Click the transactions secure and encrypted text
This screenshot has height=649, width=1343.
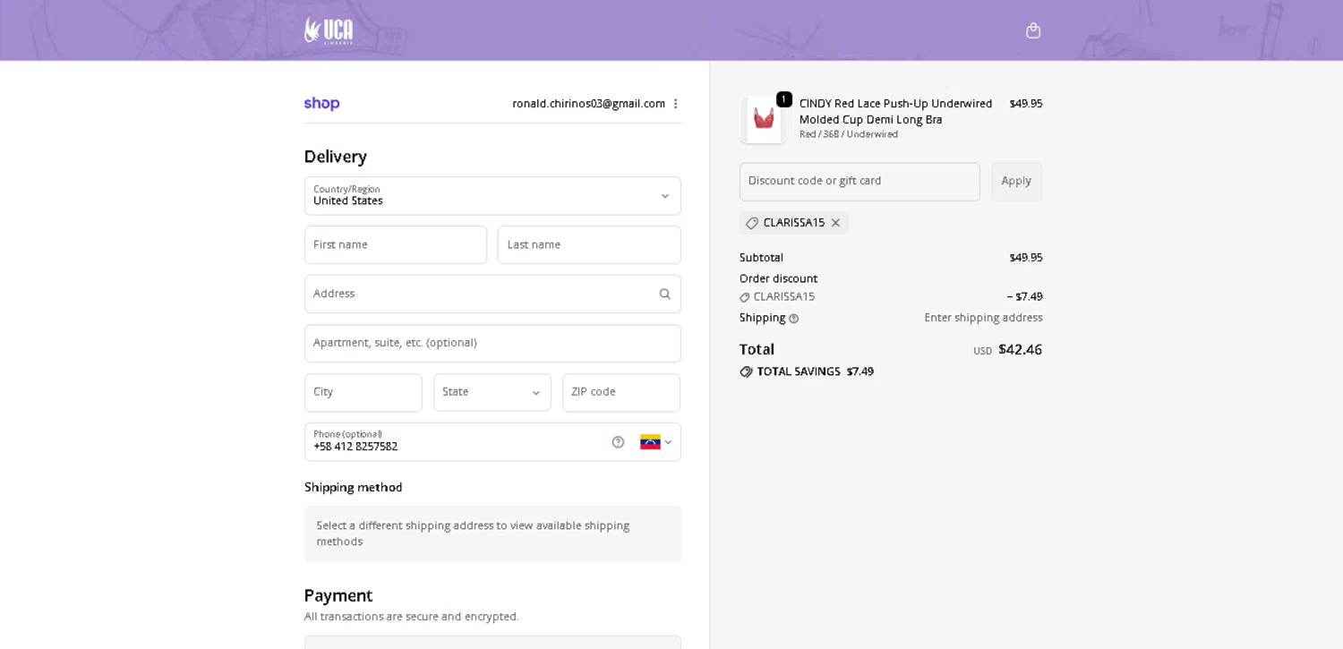click(x=412, y=617)
